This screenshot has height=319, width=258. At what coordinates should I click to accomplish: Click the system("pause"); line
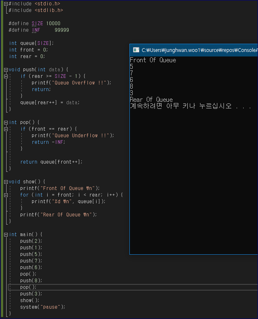(x=43, y=307)
